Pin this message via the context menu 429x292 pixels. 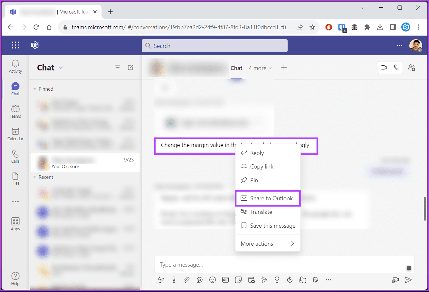click(253, 180)
